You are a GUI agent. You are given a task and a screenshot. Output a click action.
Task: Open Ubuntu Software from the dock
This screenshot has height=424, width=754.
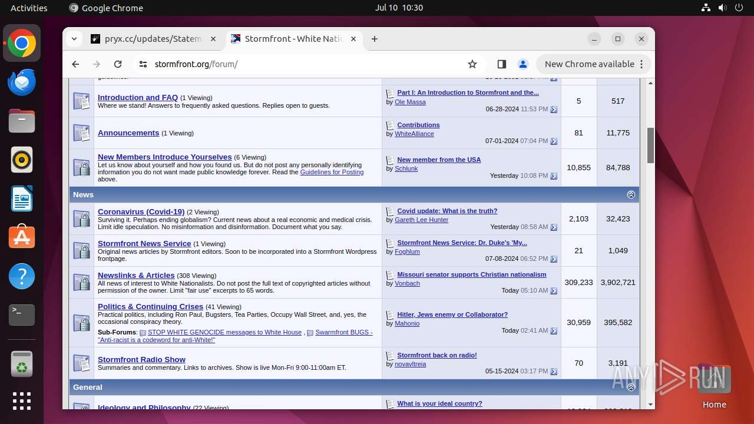point(22,237)
